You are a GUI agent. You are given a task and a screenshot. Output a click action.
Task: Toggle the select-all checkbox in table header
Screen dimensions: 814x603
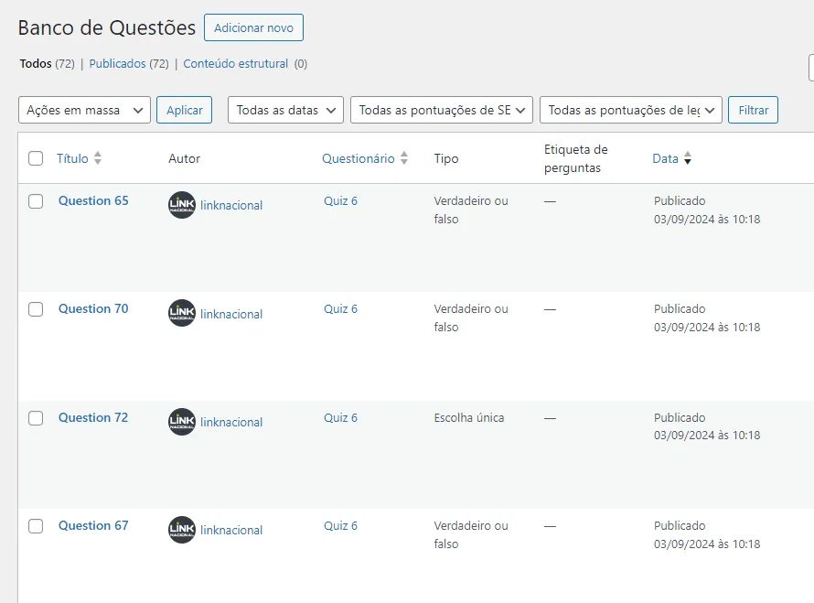(36, 158)
